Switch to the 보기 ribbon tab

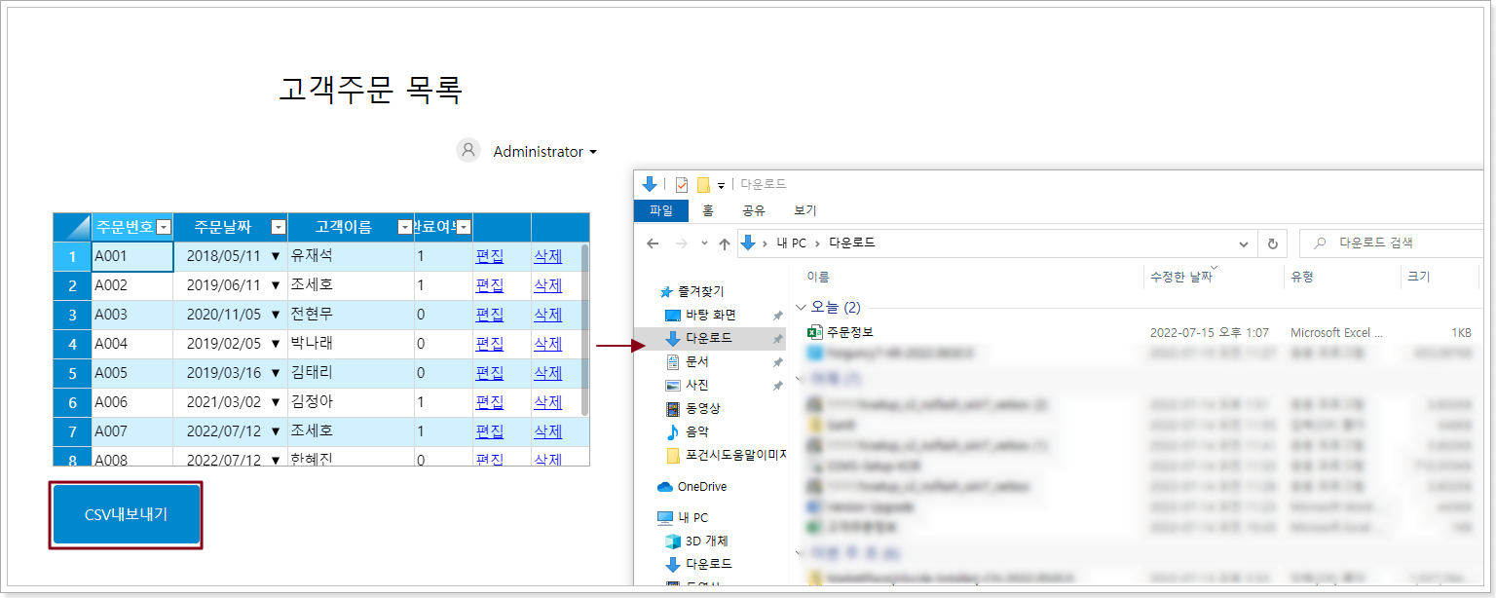(804, 210)
